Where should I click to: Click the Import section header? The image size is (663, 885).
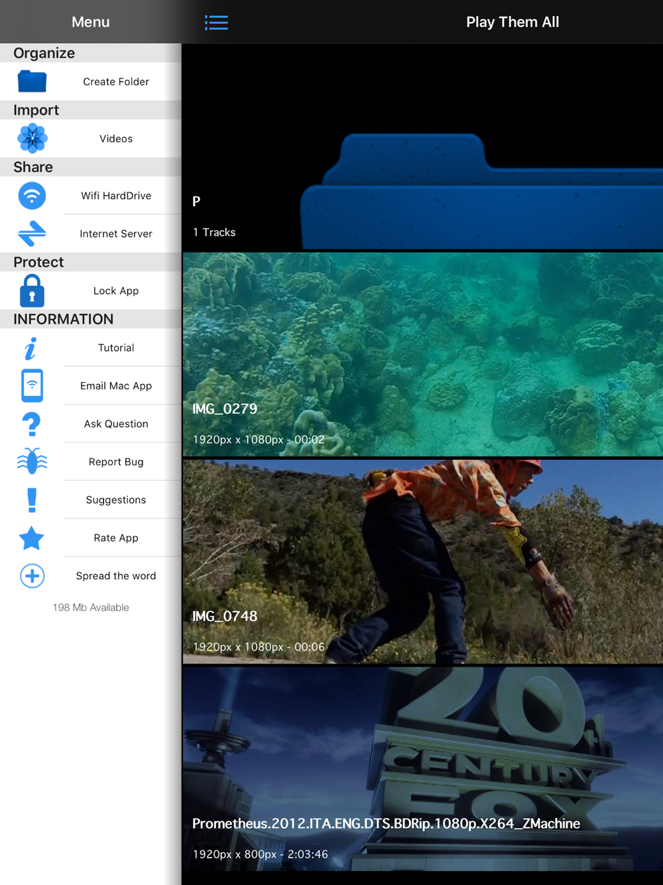(x=91, y=110)
